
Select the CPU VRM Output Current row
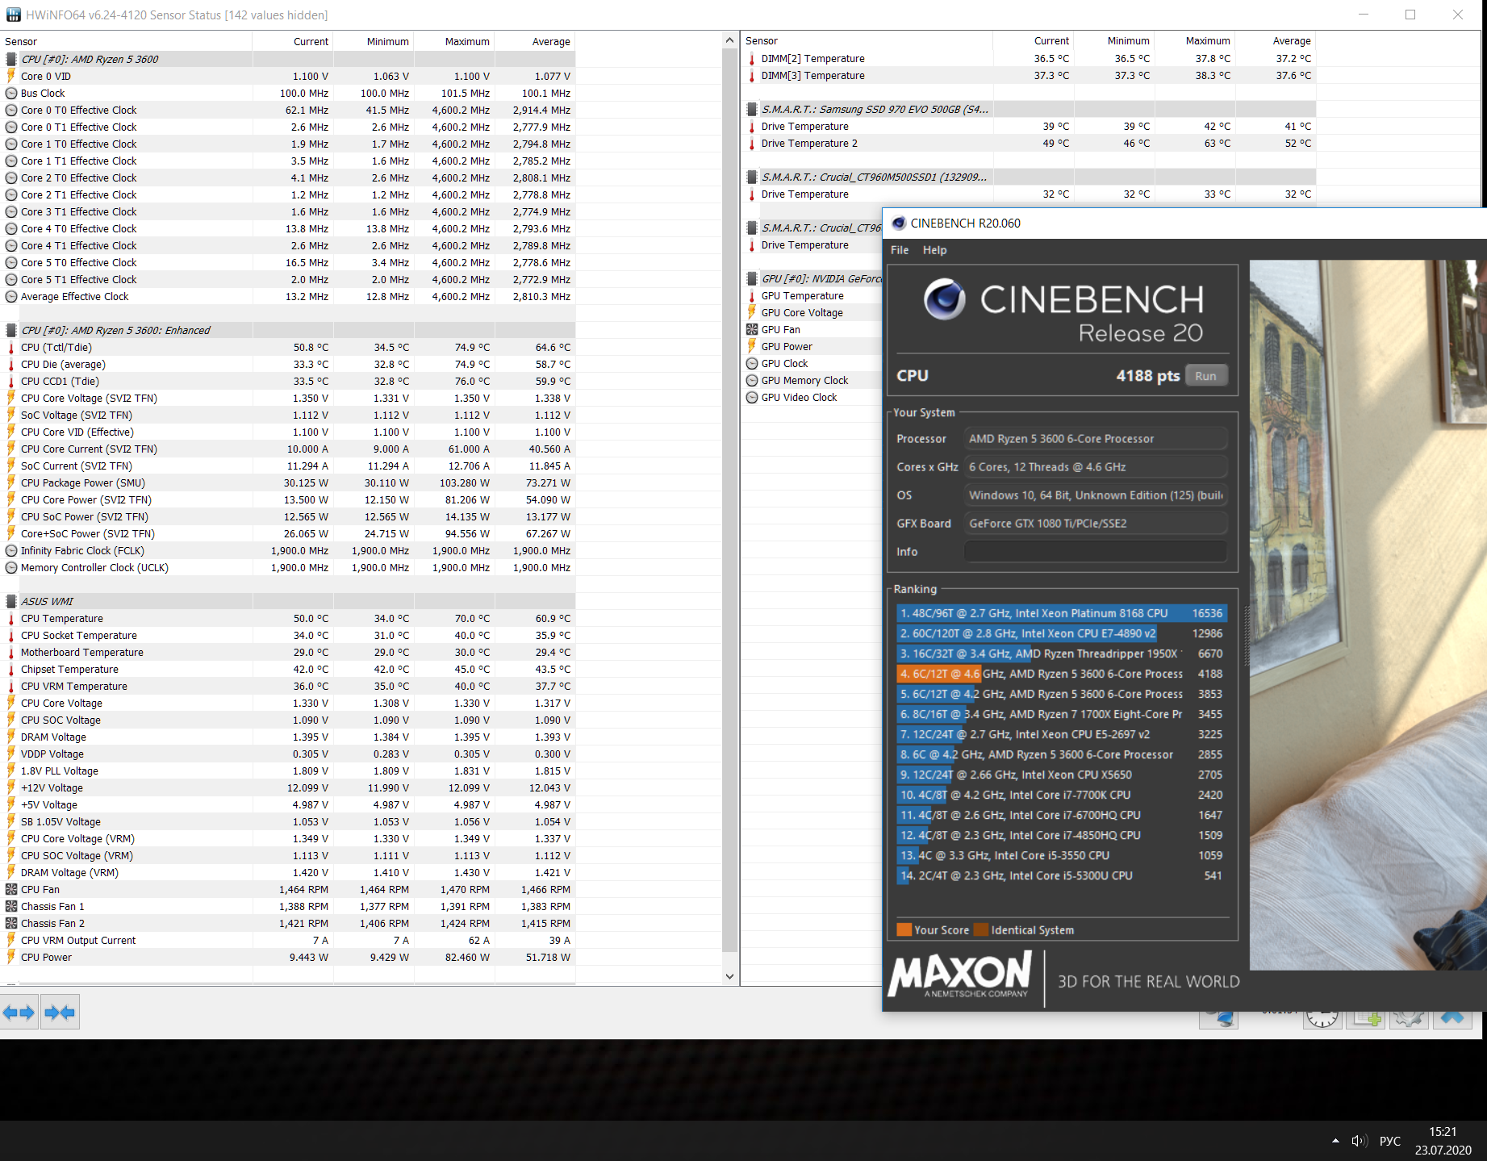click(289, 941)
